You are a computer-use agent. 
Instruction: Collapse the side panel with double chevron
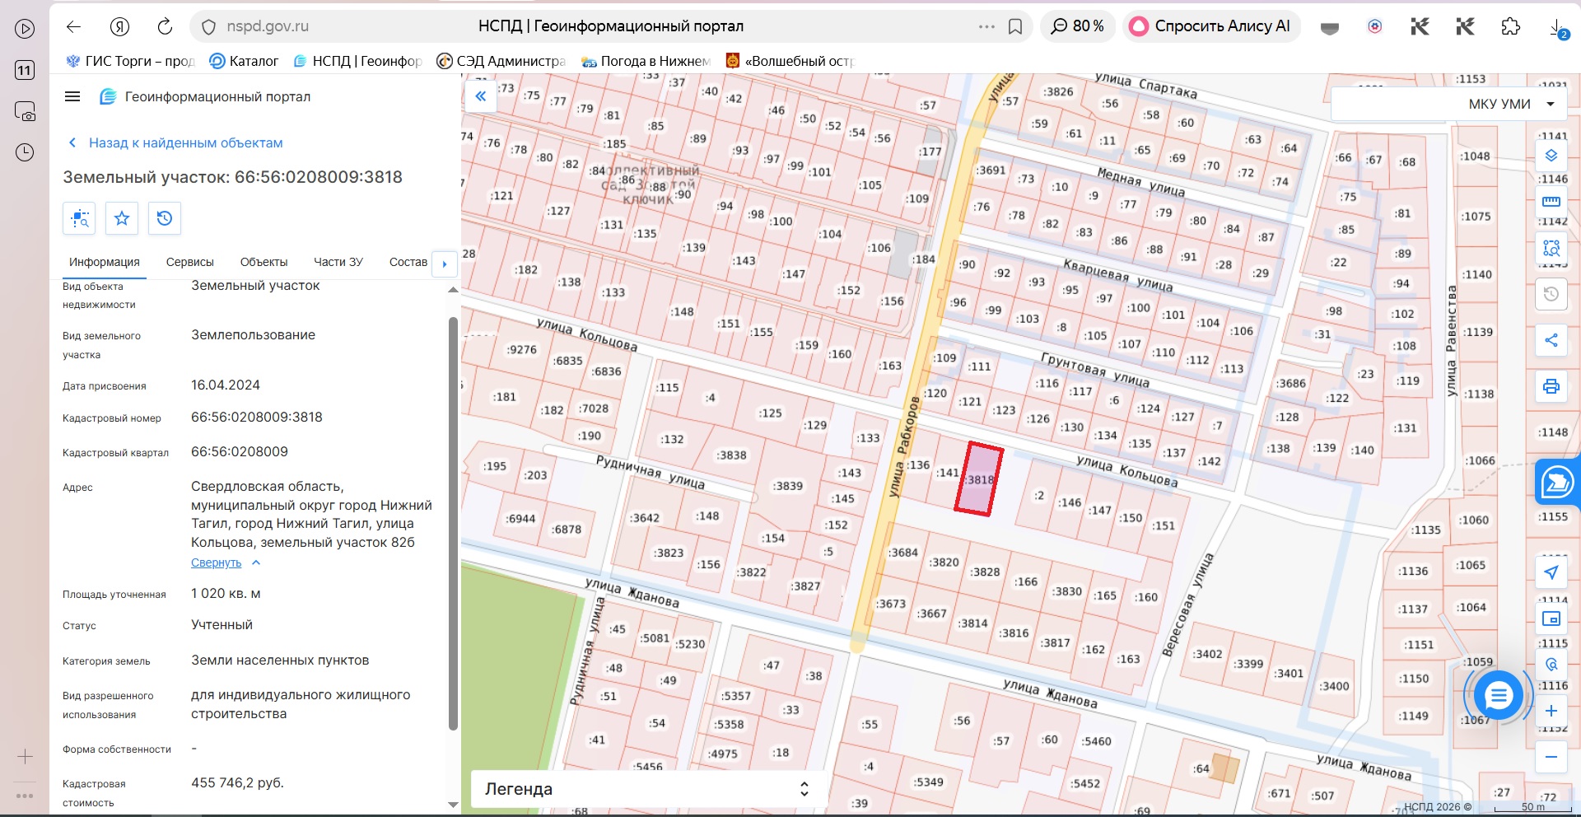[480, 96]
